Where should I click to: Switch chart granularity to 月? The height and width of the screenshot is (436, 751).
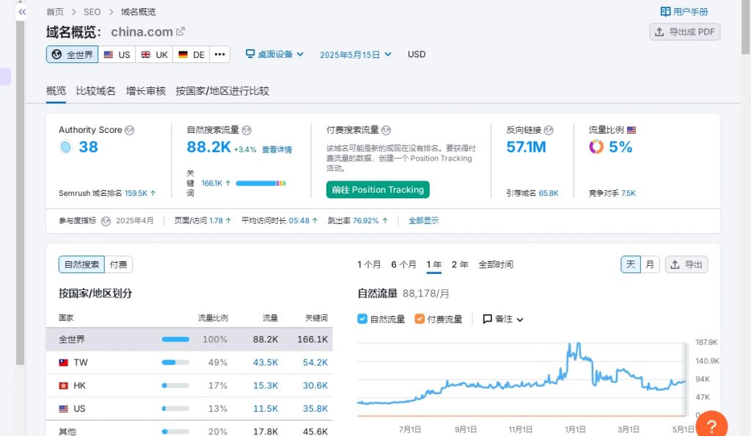[x=650, y=264]
